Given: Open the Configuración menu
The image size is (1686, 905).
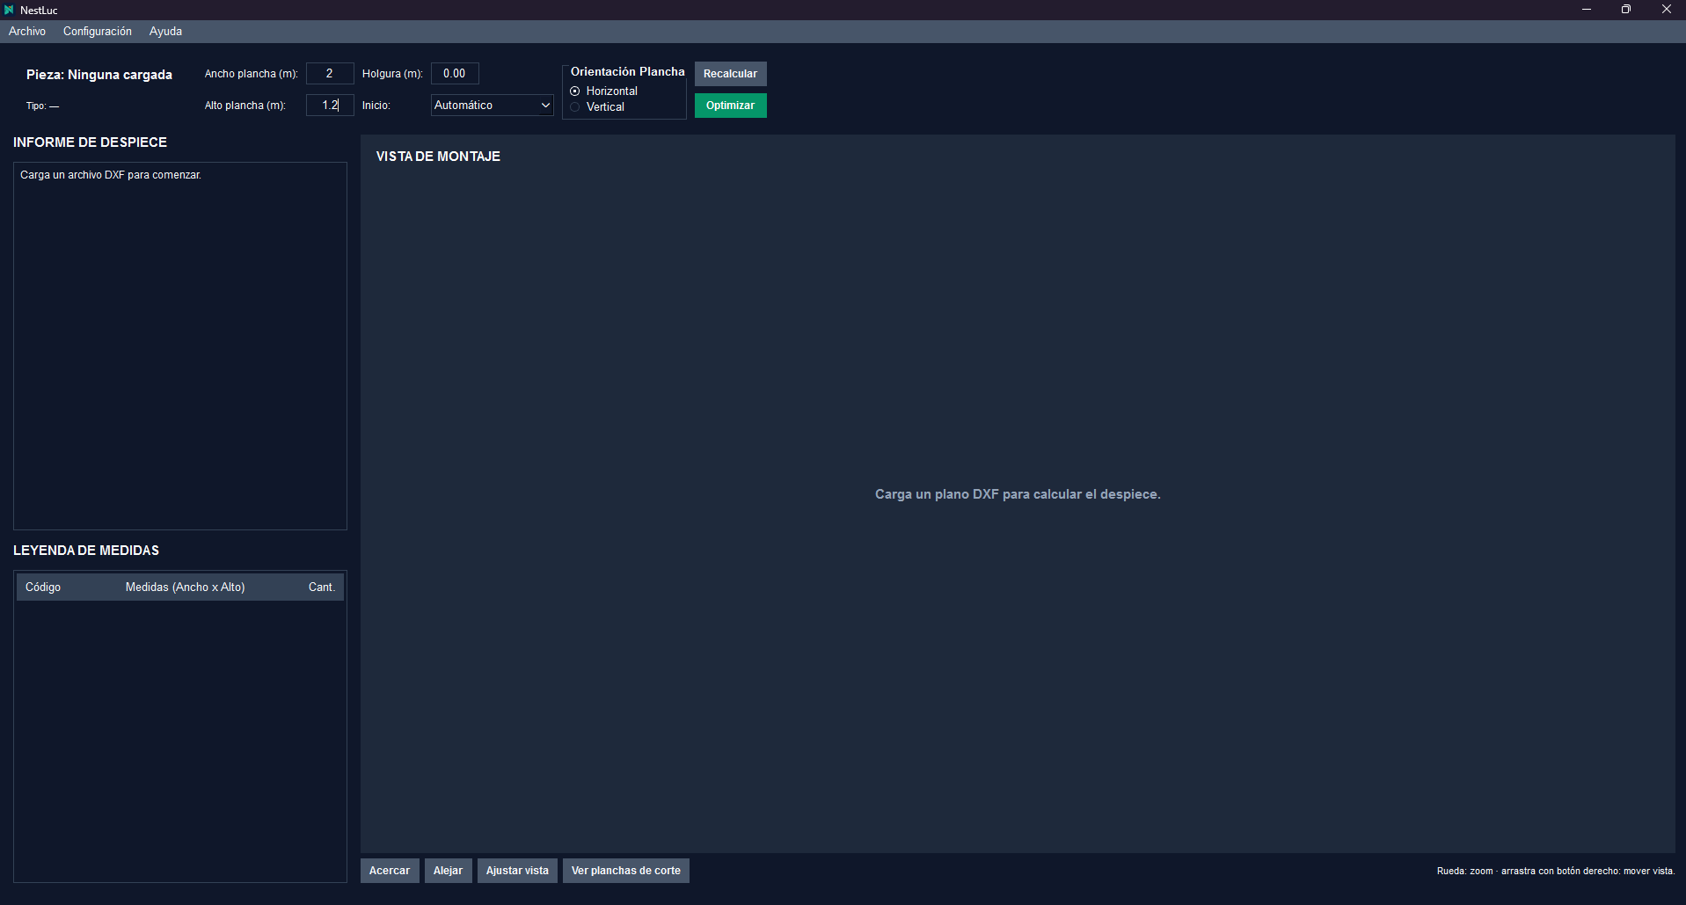Looking at the screenshot, I should coord(98,31).
